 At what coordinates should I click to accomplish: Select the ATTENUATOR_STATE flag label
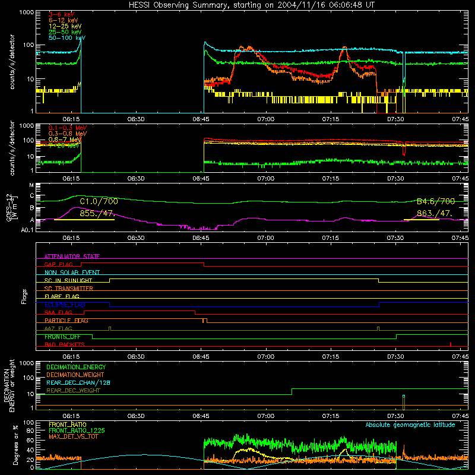[72, 256]
